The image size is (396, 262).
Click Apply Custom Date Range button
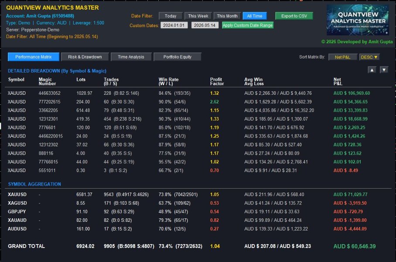coord(248,25)
